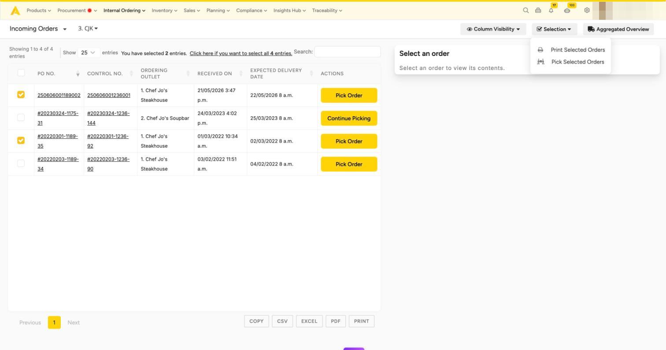Open control number 250606001236001 link
The height and width of the screenshot is (350, 666).
point(109,95)
